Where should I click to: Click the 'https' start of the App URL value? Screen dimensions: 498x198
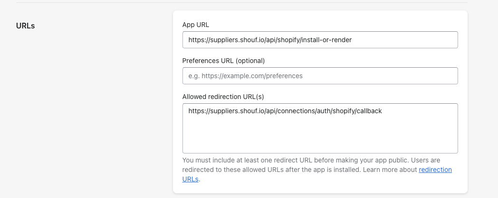click(196, 40)
